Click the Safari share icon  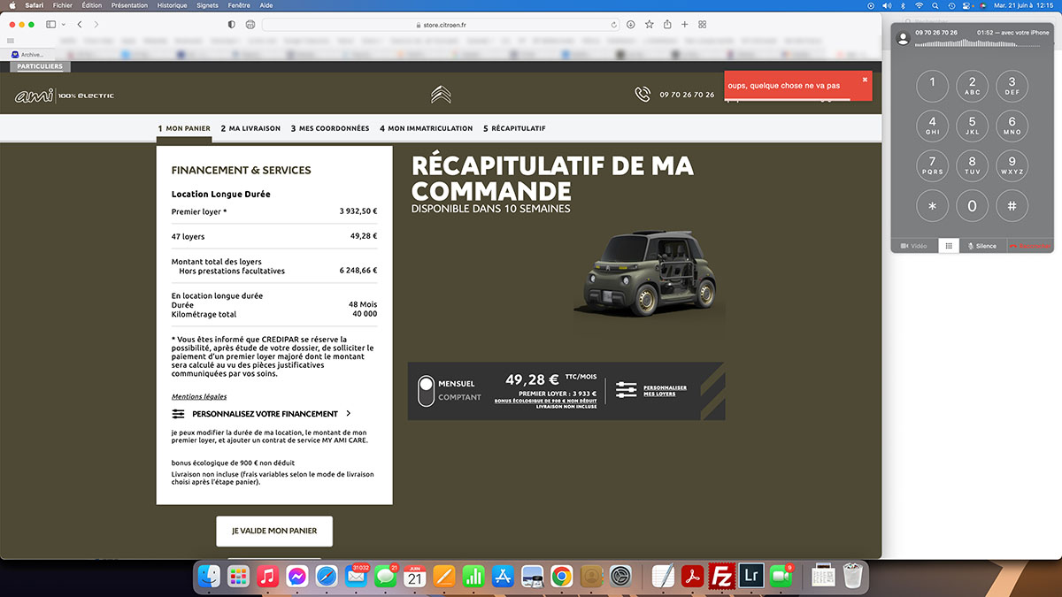[x=667, y=25]
